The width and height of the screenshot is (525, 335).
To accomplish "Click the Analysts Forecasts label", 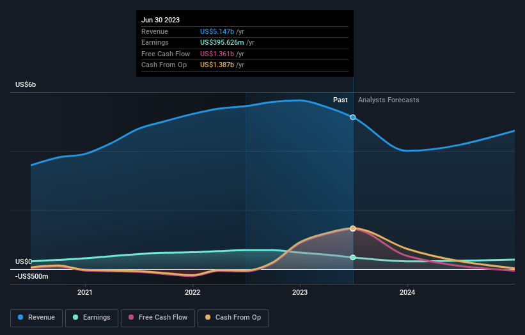I will (x=388, y=100).
